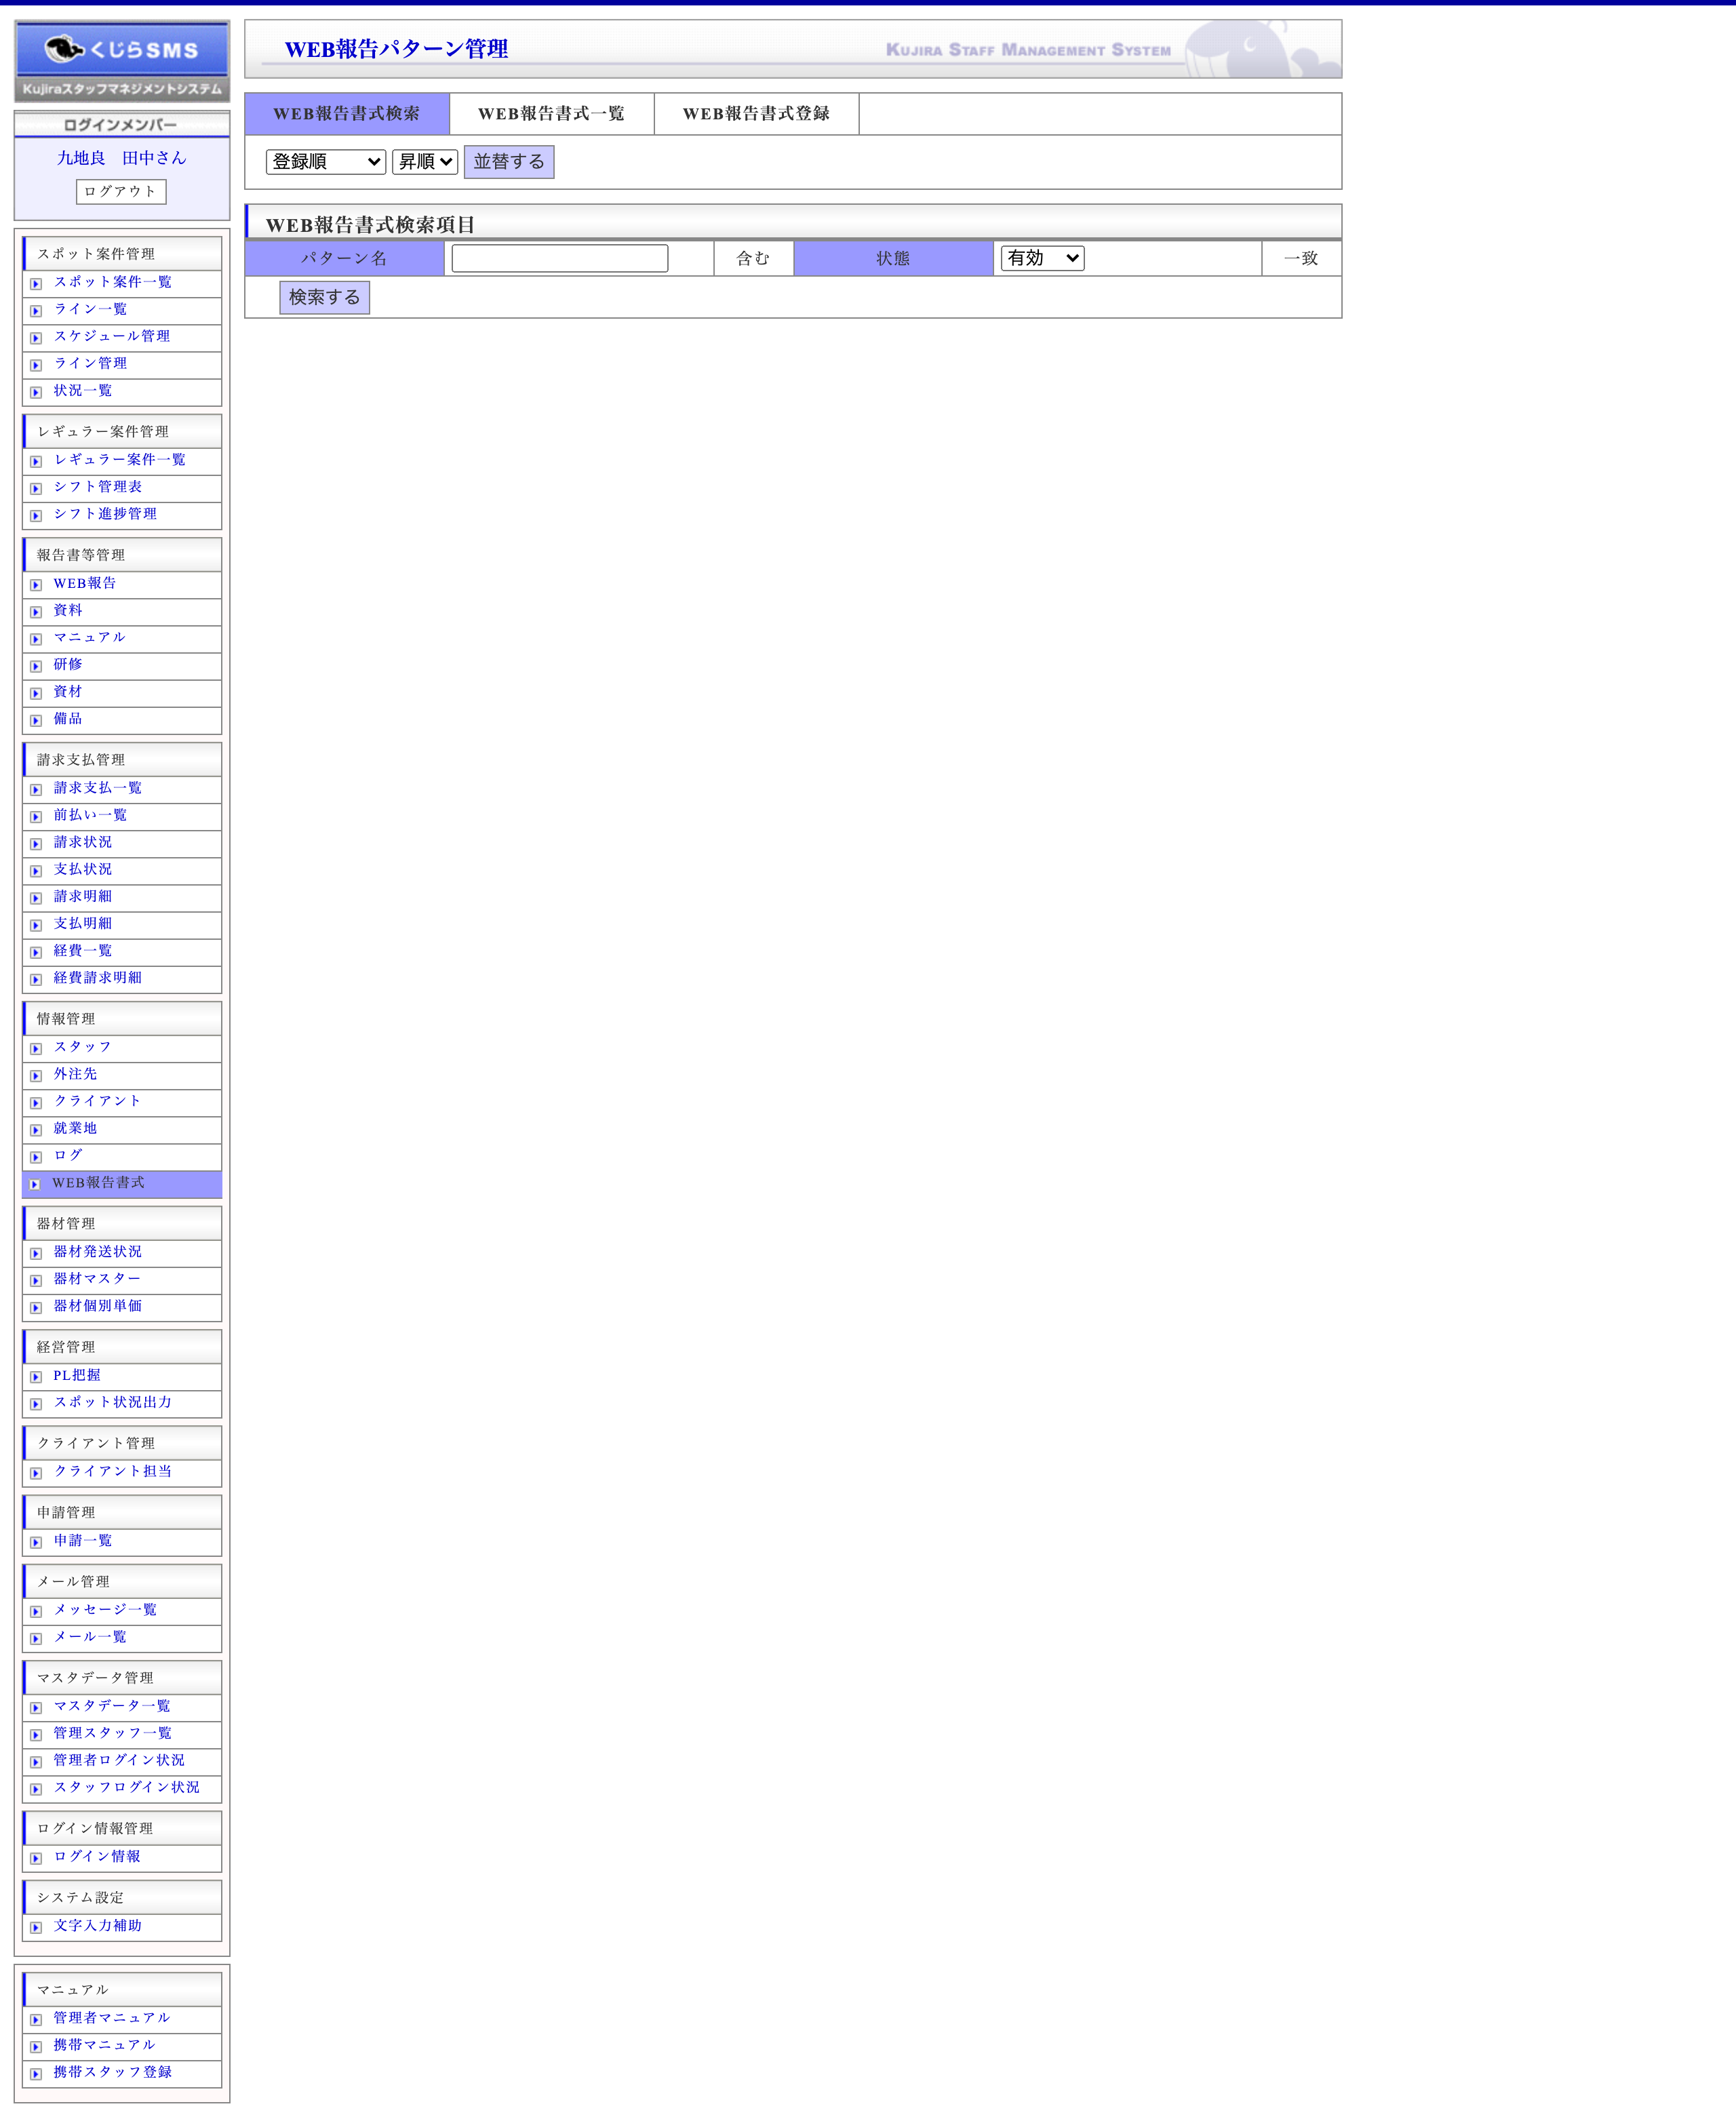Open the 昇順 sort order dropdown
1736x2117 pixels.
tap(424, 161)
